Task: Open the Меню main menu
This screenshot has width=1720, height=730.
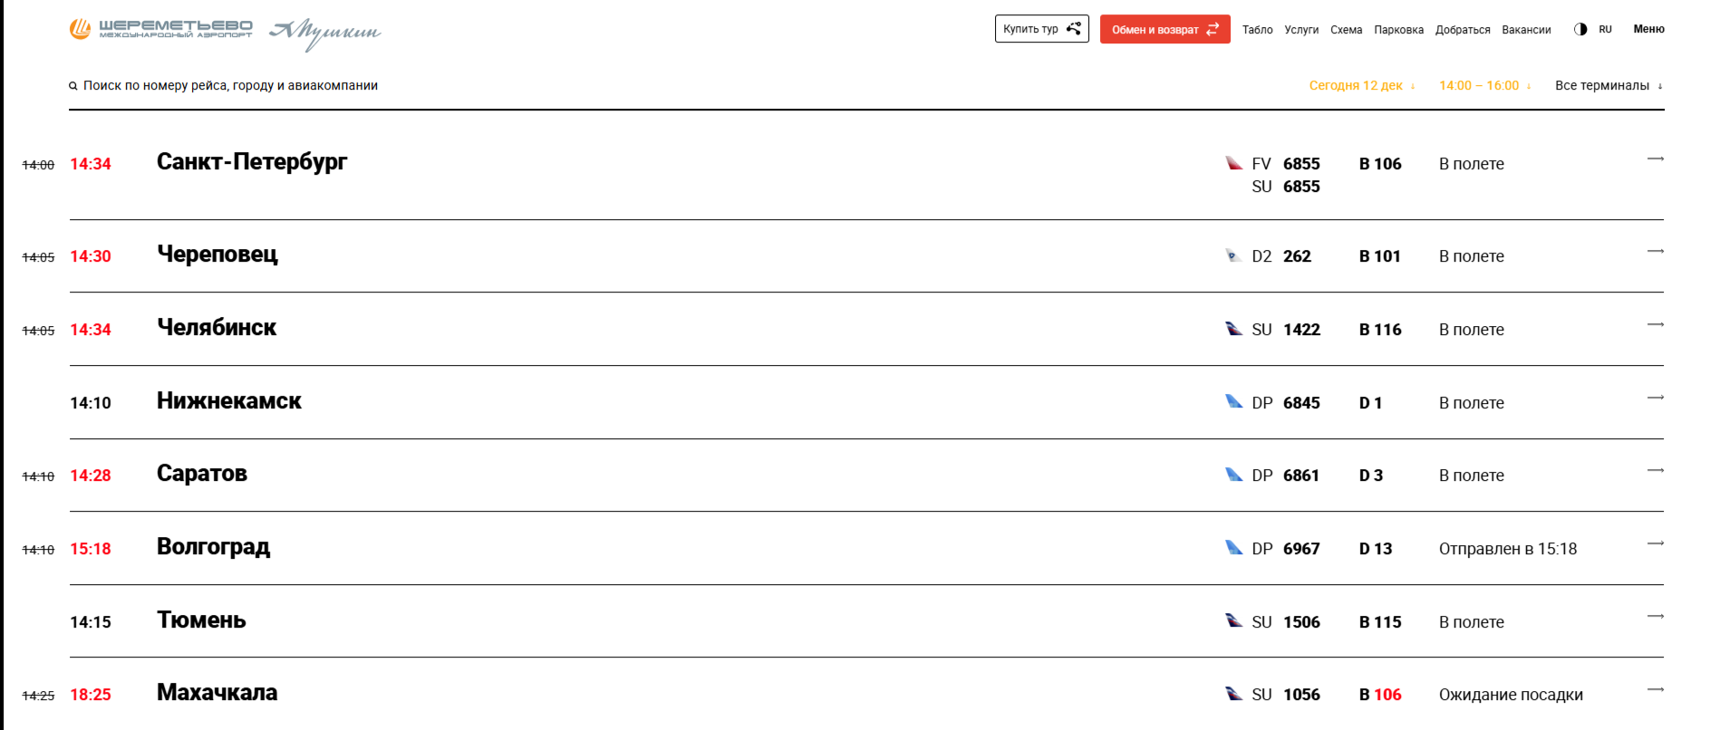Action: pos(1648,29)
